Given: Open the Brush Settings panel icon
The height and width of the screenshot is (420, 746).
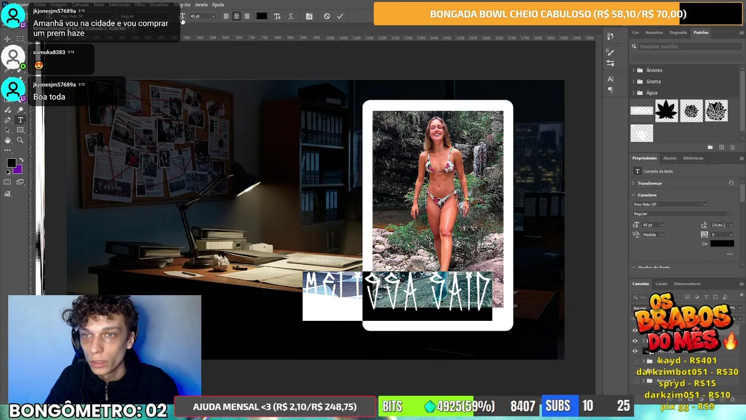Looking at the screenshot, I should coord(610,52).
